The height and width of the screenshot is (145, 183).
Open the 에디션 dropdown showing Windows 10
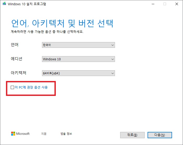78,59
